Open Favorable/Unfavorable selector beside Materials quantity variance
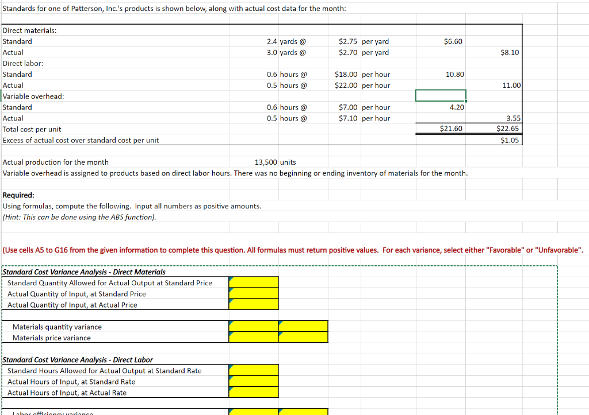 [303, 326]
